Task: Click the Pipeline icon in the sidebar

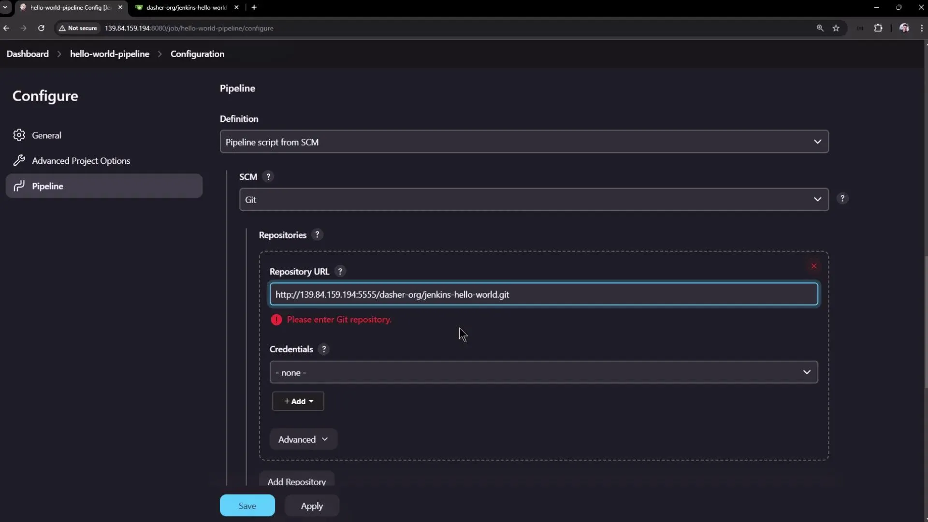Action: point(19,186)
